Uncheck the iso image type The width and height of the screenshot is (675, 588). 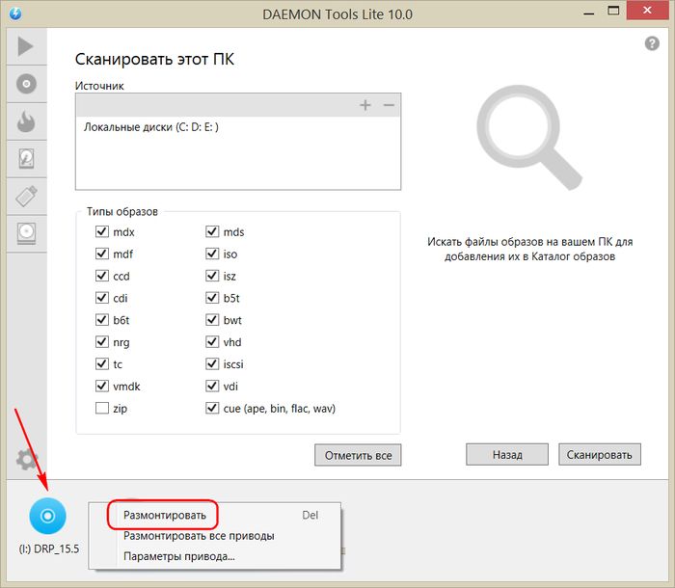point(212,254)
